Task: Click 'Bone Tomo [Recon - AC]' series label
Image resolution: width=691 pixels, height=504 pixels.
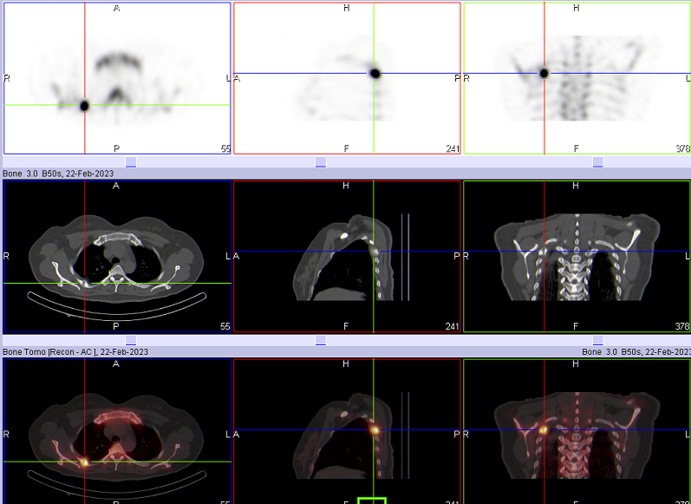Action: click(75, 351)
